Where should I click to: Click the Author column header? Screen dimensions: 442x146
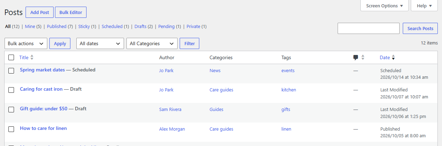click(x=167, y=57)
